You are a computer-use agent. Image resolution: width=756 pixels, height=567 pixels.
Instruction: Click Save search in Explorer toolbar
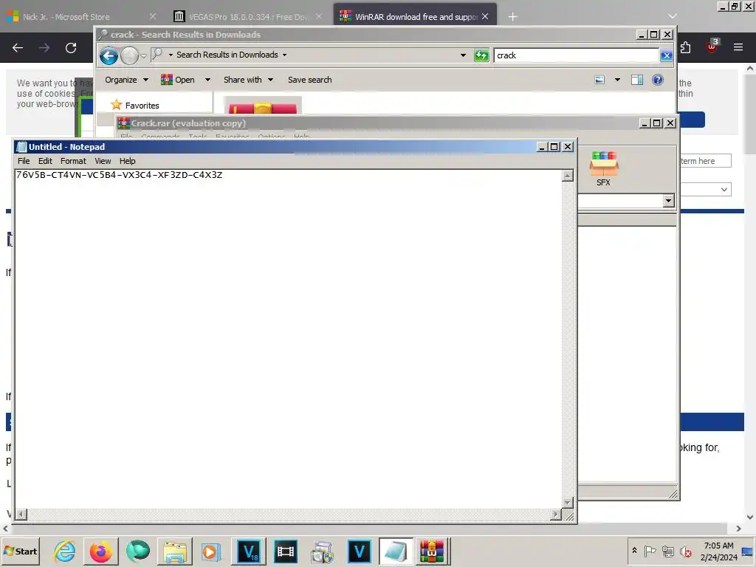click(309, 80)
